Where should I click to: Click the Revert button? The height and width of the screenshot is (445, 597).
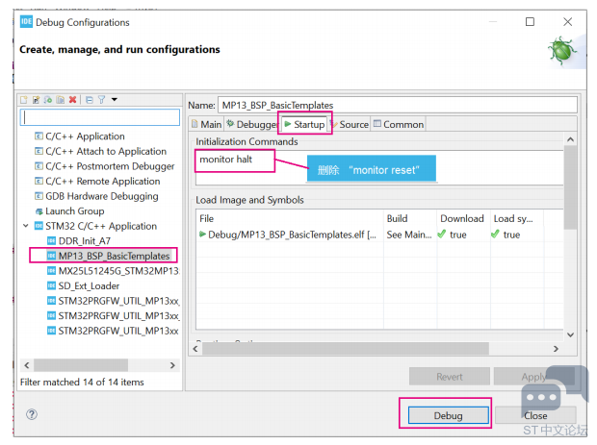click(450, 377)
